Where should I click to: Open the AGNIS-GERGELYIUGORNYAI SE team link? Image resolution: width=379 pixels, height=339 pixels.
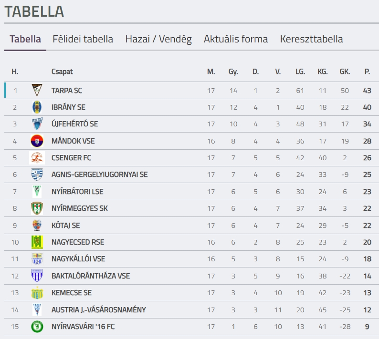click(99, 175)
